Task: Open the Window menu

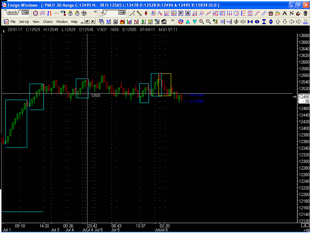Action: tap(62, 22)
